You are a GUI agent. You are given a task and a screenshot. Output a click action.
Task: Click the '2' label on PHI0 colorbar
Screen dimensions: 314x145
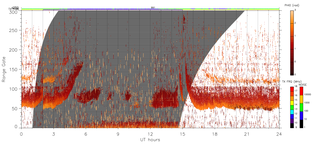[x=296, y=23]
